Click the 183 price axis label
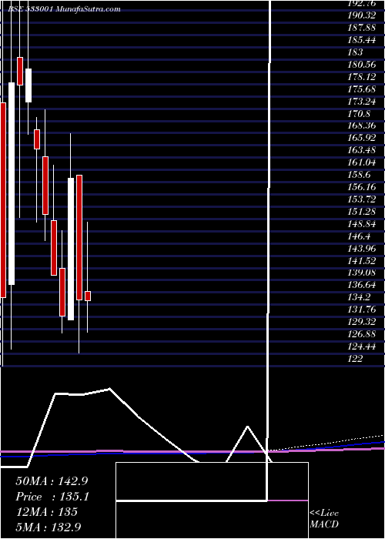The width and height of the screenshot is (385, 539). (355, 52)
